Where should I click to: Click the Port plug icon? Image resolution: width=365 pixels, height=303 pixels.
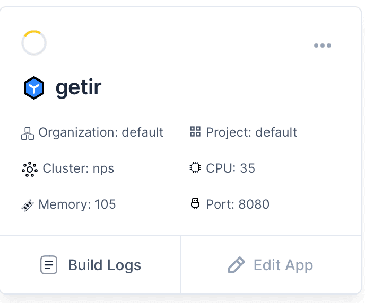pyautogui.click(x=195, y=204)
